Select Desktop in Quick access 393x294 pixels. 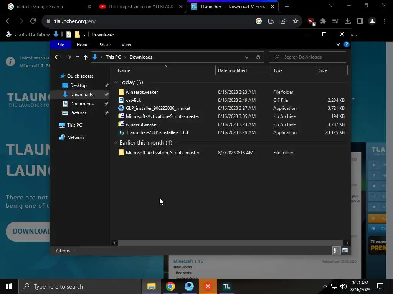pos(78,85)
